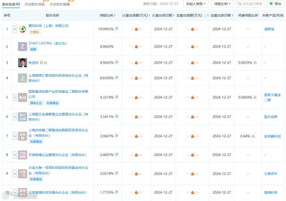View indirect holding chain icon beside 0.0039%
This screenshot has width=286, height=201.
(x=255, y=63)
